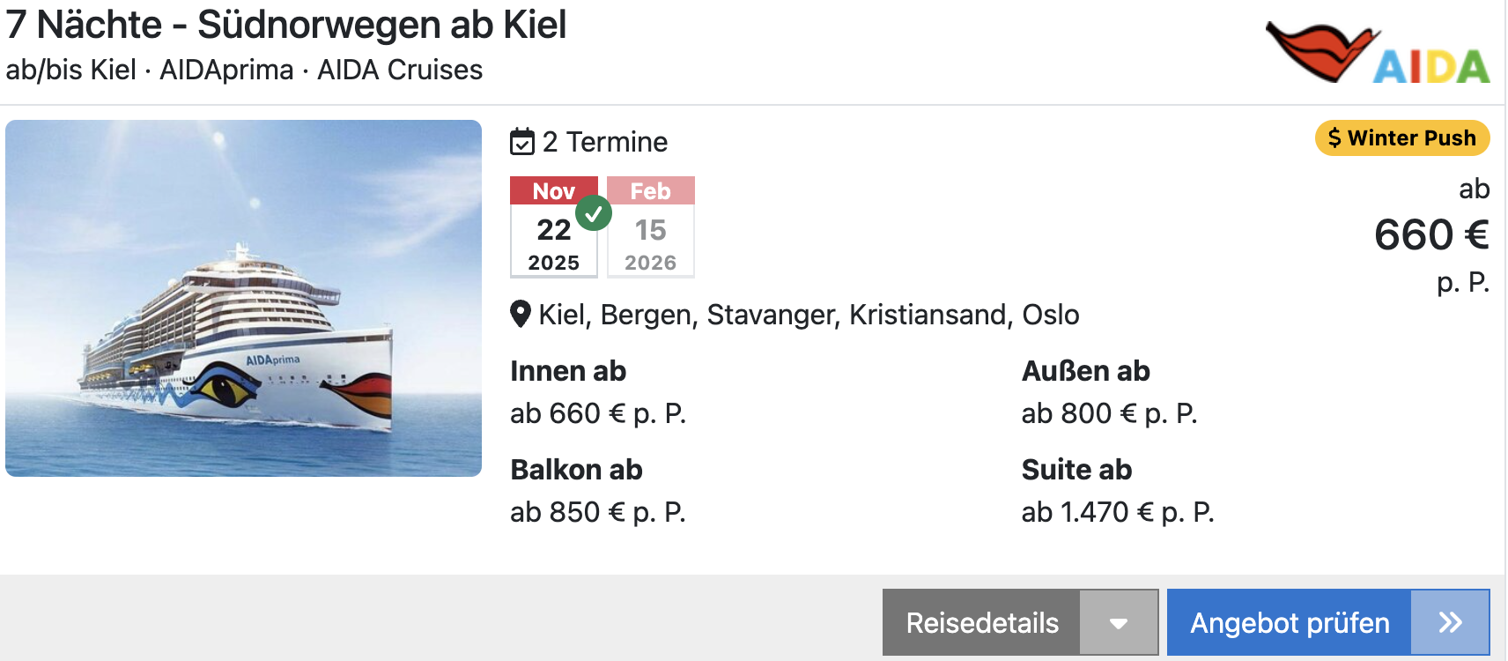Click the green checkmark on the Nov 22 date
This screenshot has height=661, width=1508.
tap(594, 212)
